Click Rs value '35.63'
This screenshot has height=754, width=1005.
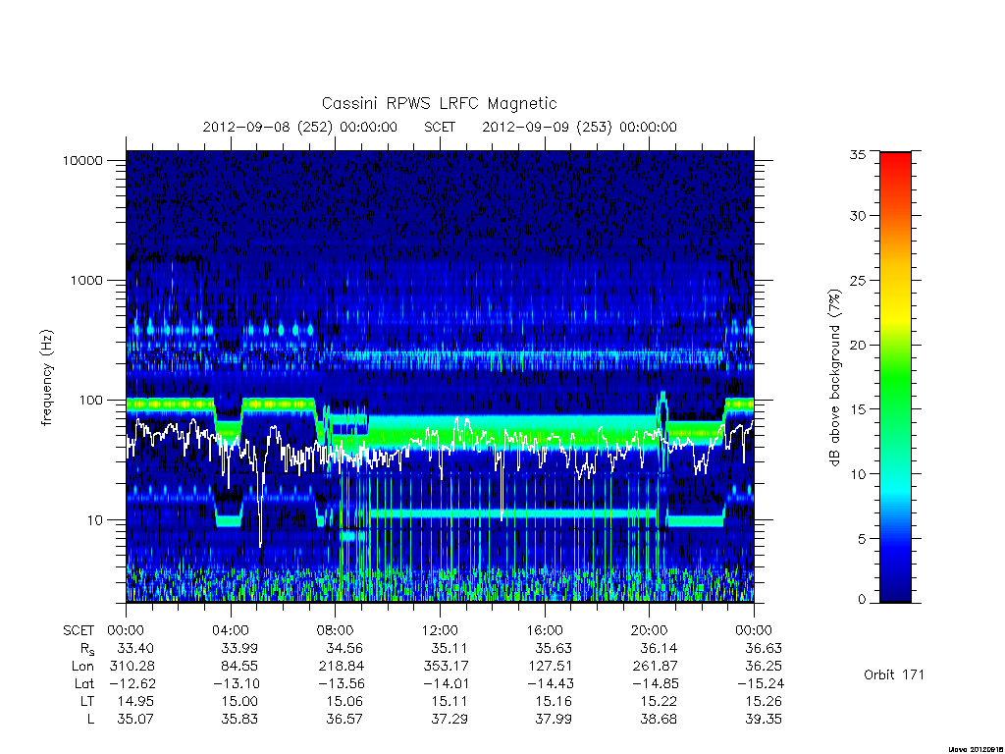[x=554, y=649]
